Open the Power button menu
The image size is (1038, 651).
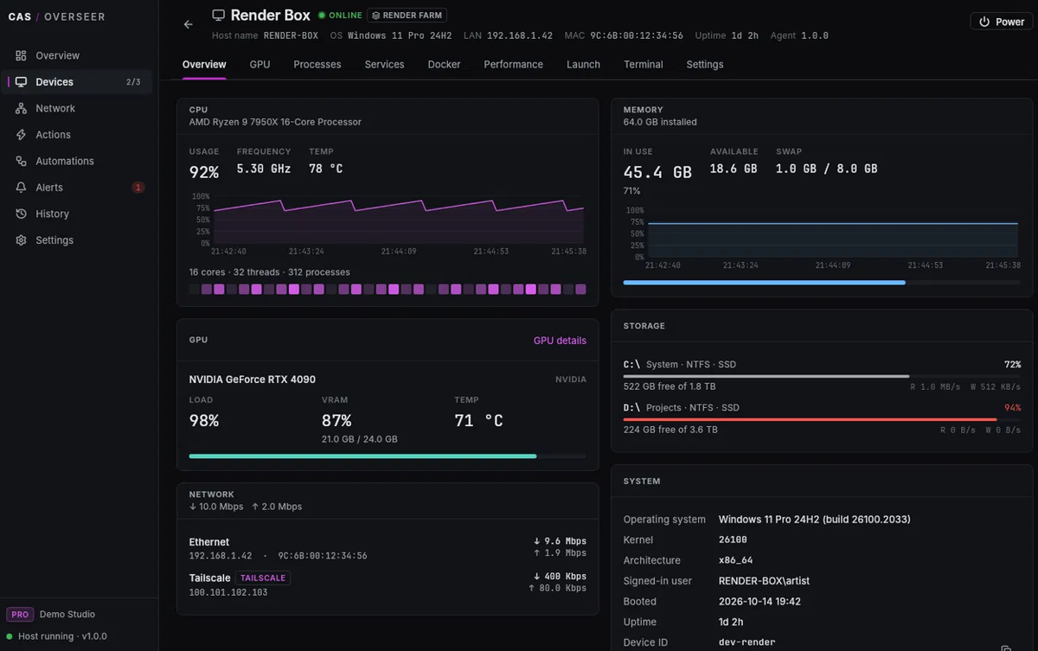[1001, 22]
